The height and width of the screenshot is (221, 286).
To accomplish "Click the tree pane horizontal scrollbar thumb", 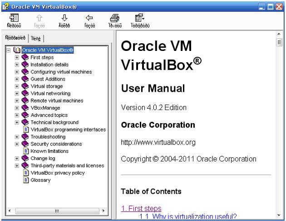I will coord(57,211).
